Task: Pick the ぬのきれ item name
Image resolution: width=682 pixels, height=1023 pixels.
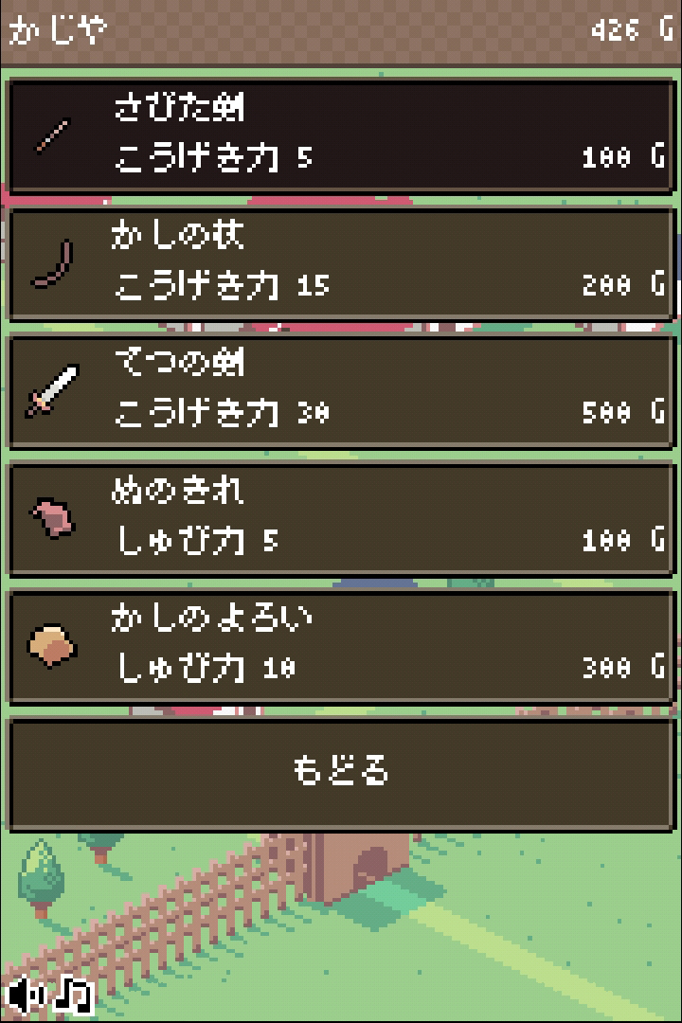Action: [x=177, y=490]
